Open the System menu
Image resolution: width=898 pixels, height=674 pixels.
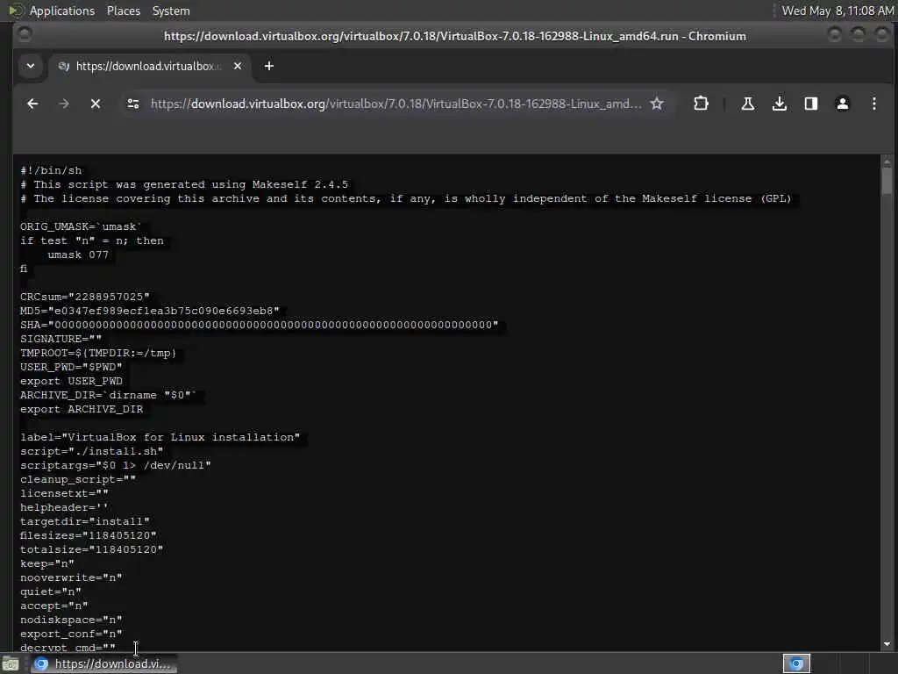tap(171, 11)
